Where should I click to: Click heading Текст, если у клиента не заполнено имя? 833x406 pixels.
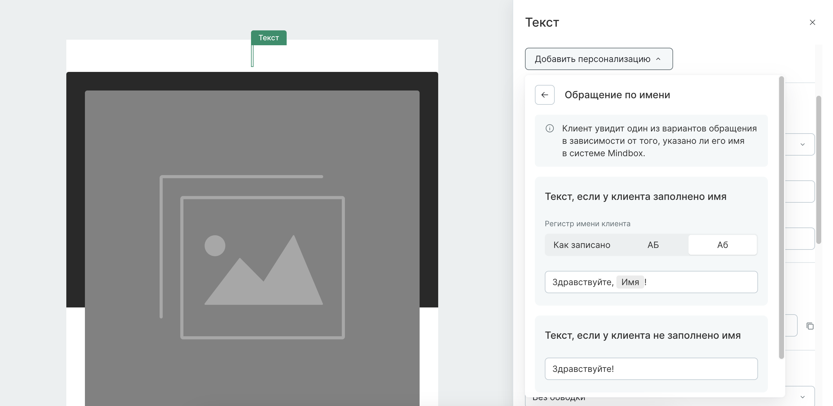642,335
